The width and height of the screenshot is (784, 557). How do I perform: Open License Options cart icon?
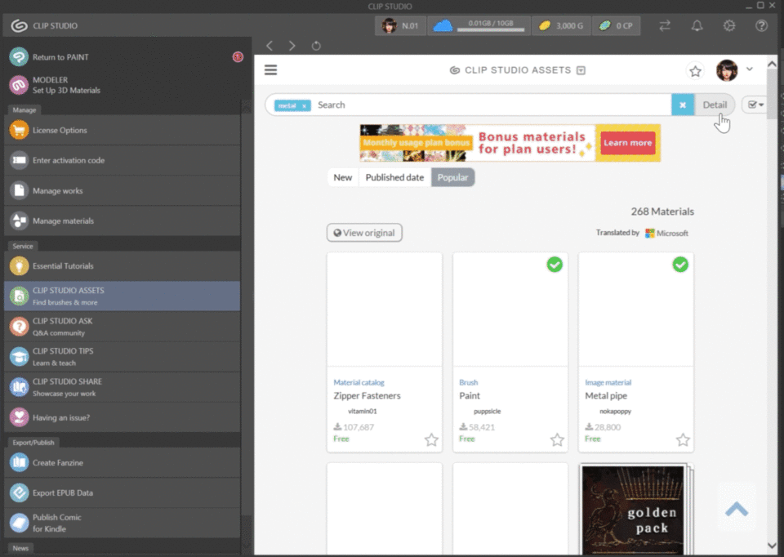pyautogui.click(x=19, y=130)
